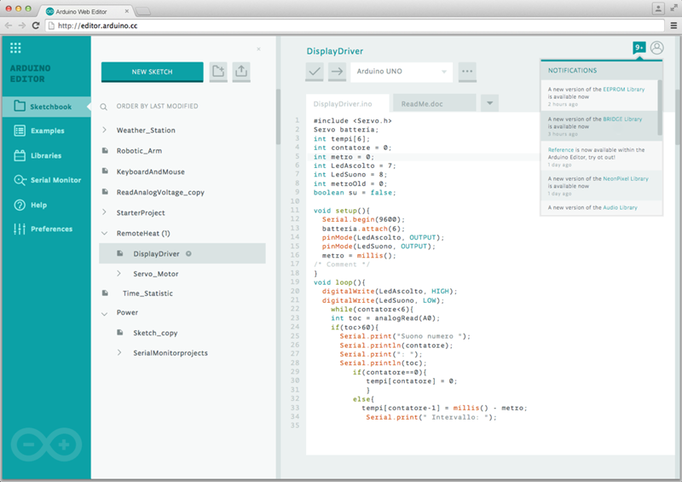
Task: Open the Arduino UNO board dropdown
Action: click(402, 72)
